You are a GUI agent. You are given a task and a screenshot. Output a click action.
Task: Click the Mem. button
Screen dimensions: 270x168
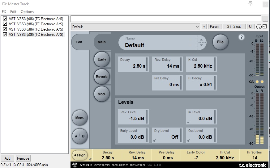coord(80,118)
